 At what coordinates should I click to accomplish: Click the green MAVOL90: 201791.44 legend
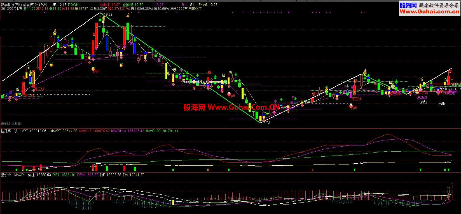click(x=162, y=131)
